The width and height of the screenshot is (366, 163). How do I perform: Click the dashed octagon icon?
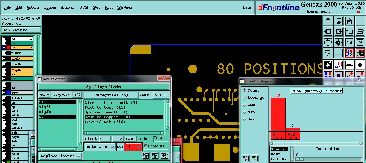[x=360, y=65]
